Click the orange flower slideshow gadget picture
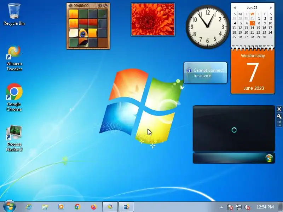This screenshot has width=283, height=212. (x=153, y=19)
